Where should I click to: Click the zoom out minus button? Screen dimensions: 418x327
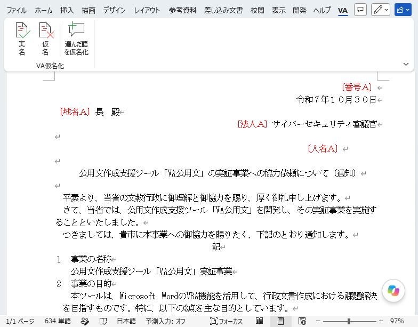(x=318, y=321)
